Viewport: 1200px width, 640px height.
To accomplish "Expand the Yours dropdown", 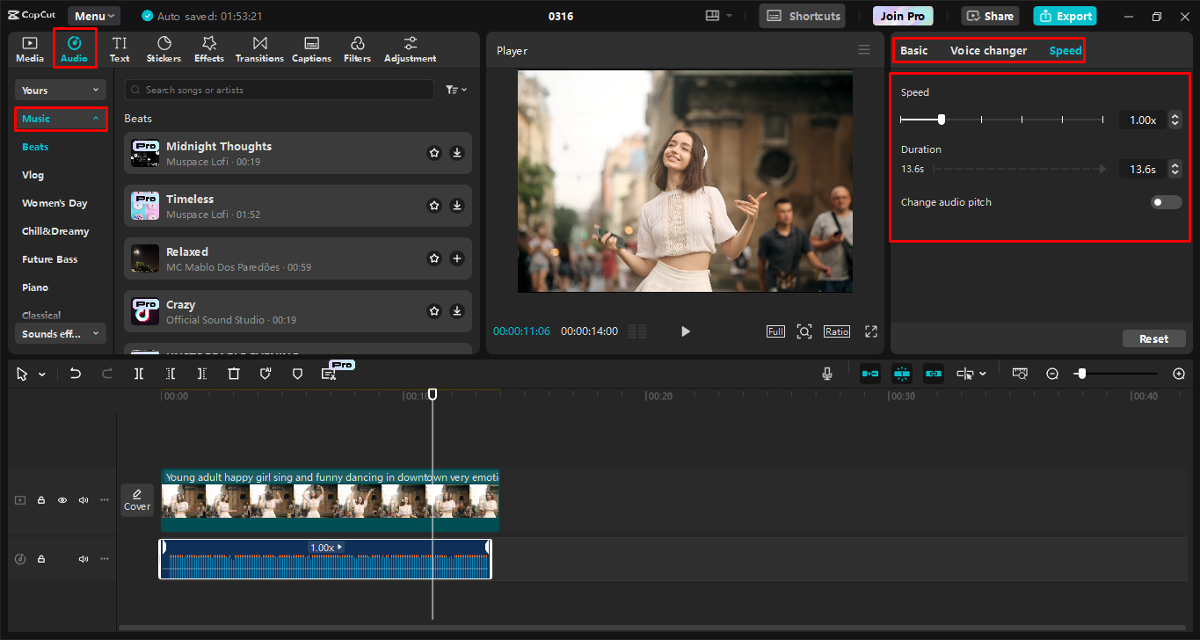I will [60, 91].
